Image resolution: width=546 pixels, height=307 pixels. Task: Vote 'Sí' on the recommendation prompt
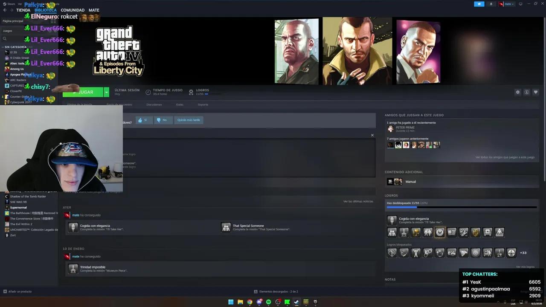143,120
